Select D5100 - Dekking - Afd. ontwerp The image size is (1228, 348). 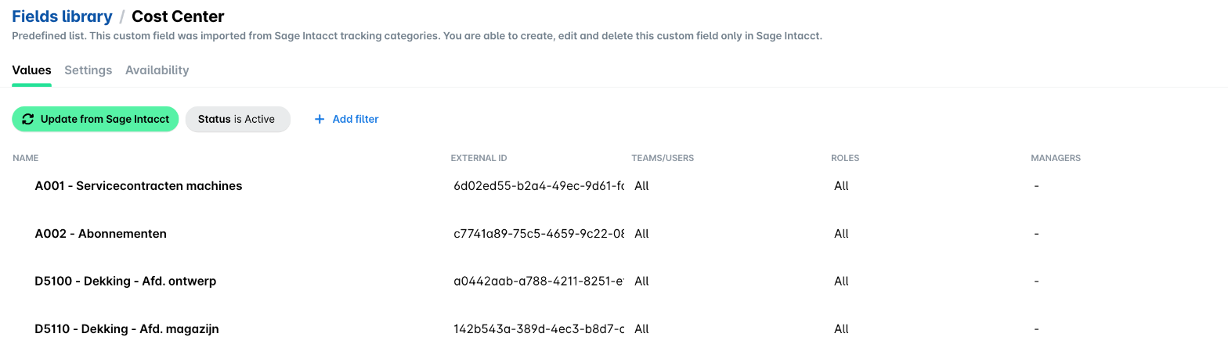click(x=614, y=282)
